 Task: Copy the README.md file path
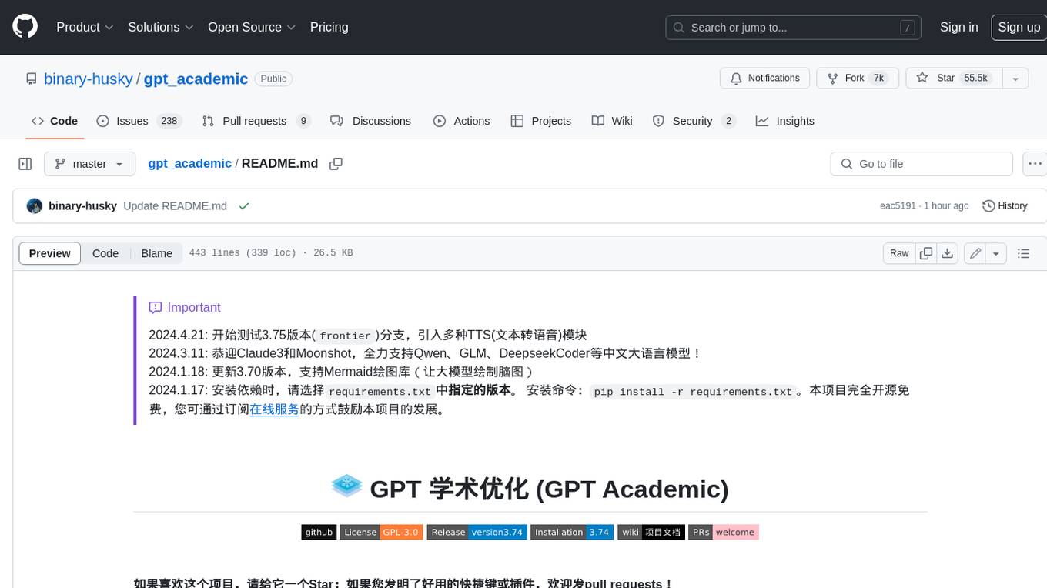click(x=336, y=164)
